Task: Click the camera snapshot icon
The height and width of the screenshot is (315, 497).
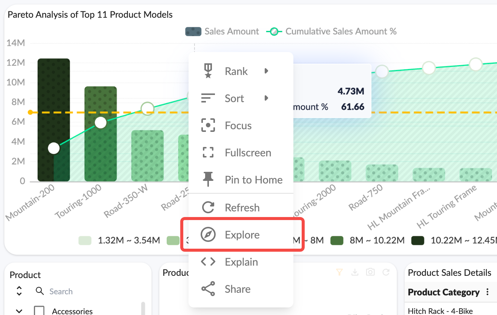Action: (x=370, y=272)
